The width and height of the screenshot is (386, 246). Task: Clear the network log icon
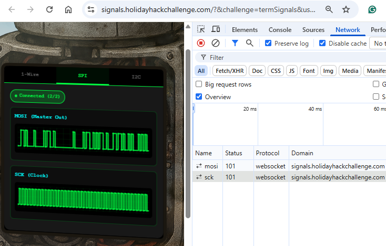pyautogui.click(x=216, y=43)
